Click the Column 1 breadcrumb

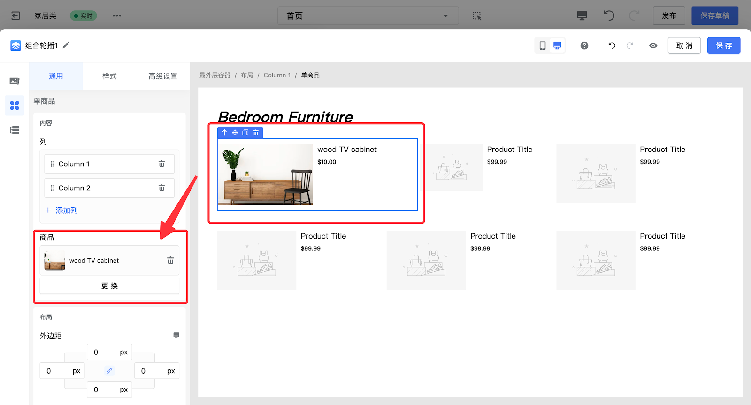(277, 75)
